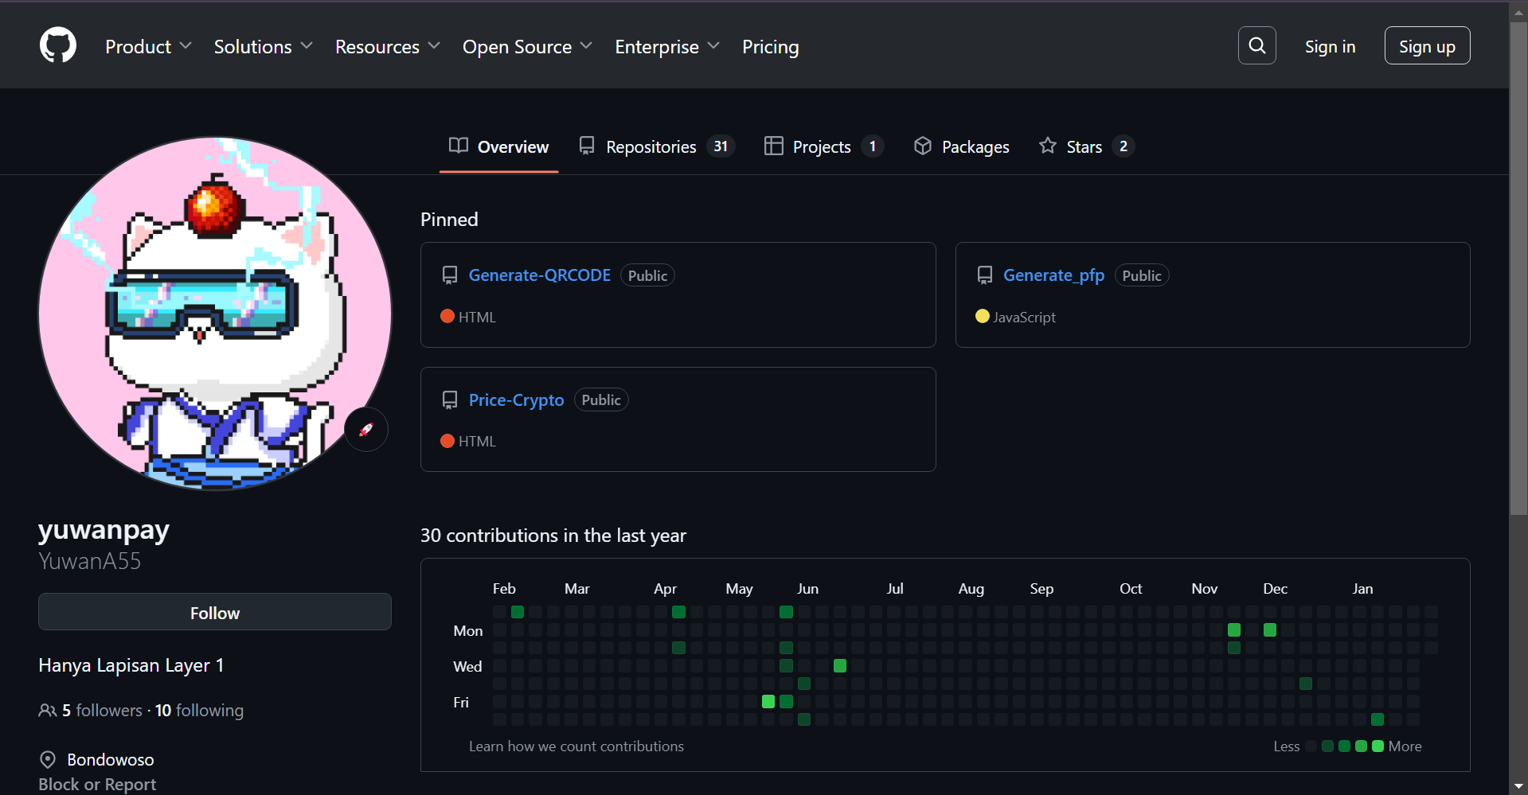Switch to the Overview tab
Viewport: 1528px width, 795px height.
click(498, 146)
